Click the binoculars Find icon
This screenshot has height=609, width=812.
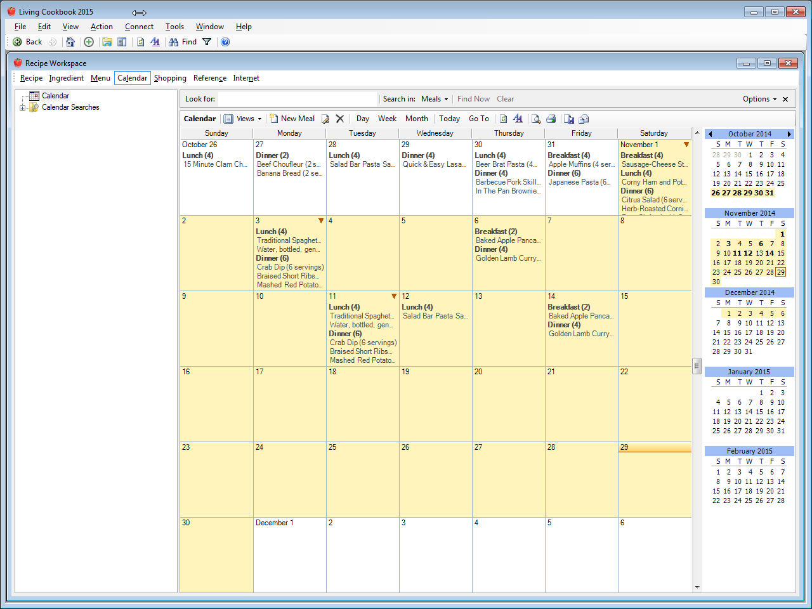pyautogui.click(x=173, y=42)
